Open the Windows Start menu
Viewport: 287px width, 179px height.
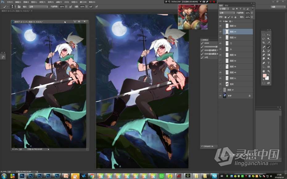4,176
